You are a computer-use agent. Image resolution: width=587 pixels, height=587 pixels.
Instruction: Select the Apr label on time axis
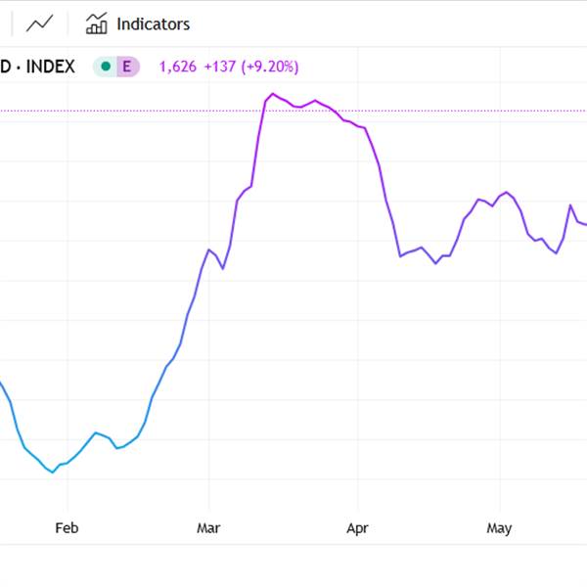pyautogui.click(x=357, y=528)
